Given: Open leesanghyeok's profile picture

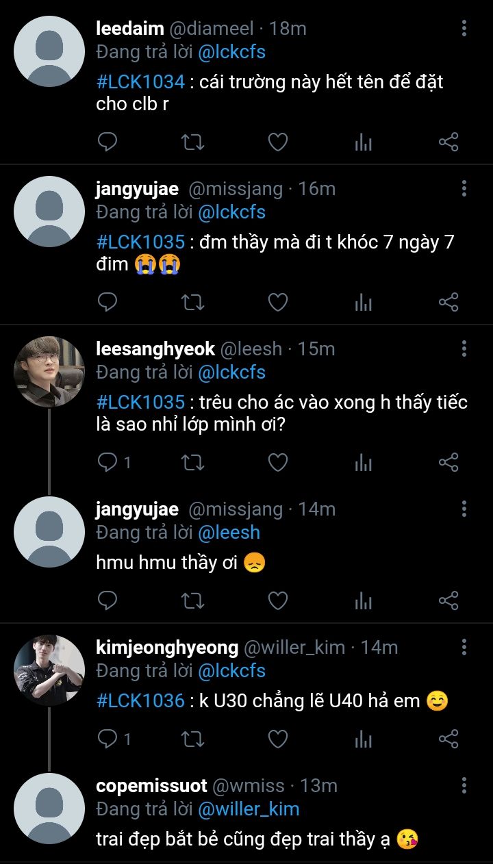Looking at the screenshot, I should point(49,372).
